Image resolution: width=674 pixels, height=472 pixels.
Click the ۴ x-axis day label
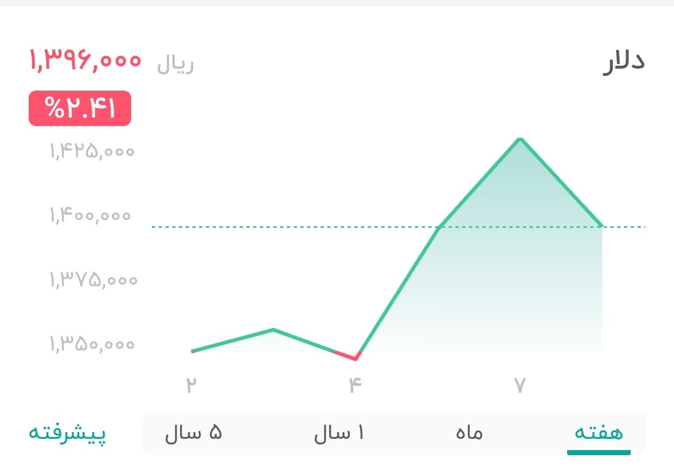(x=355, y=383)
